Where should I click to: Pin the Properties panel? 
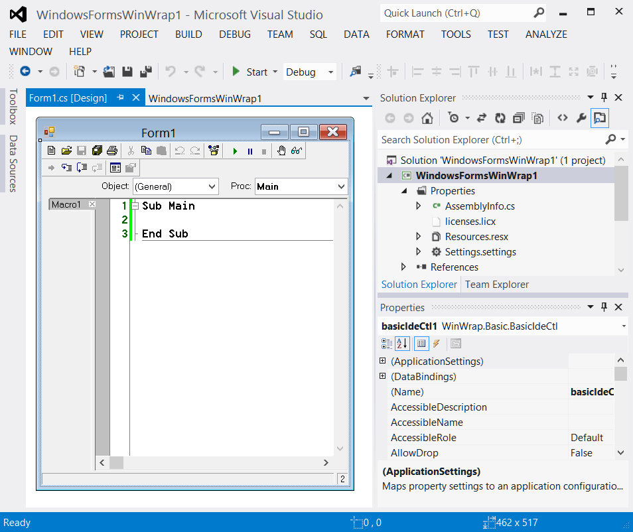(604, 306)
